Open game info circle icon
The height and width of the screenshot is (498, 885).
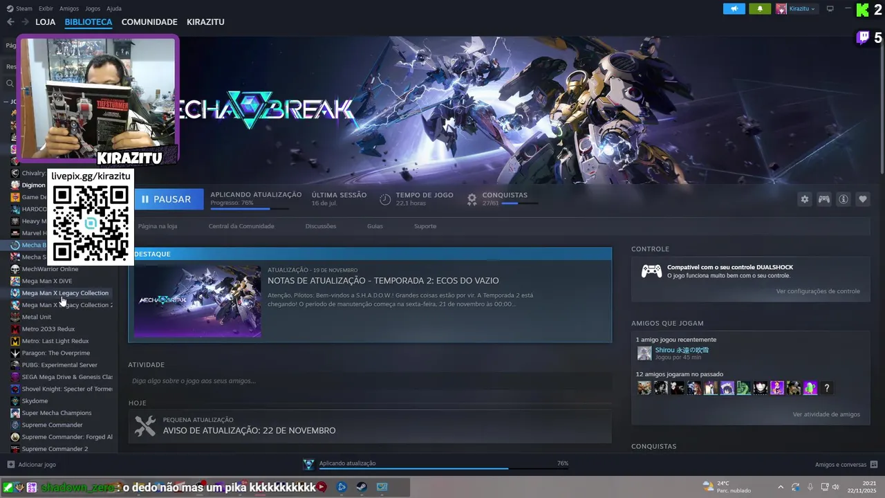pos(844,199)
